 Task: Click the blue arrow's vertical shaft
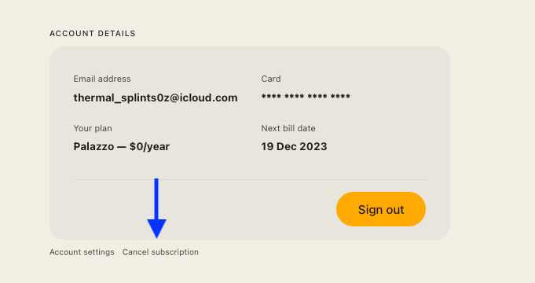tap(156, 199)
